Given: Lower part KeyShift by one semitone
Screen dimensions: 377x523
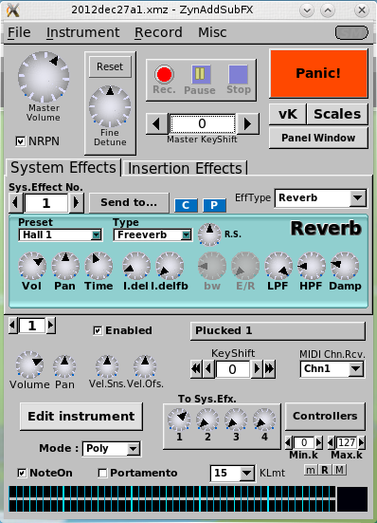Looking at the screenshot, I should click(208, 369).
